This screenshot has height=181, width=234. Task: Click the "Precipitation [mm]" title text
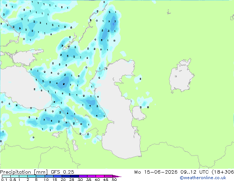tap(24, 172)
